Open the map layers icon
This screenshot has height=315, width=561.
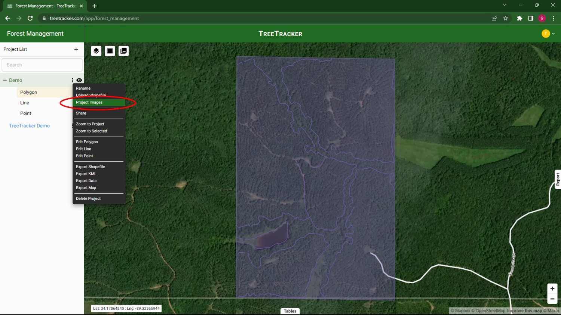96,51
